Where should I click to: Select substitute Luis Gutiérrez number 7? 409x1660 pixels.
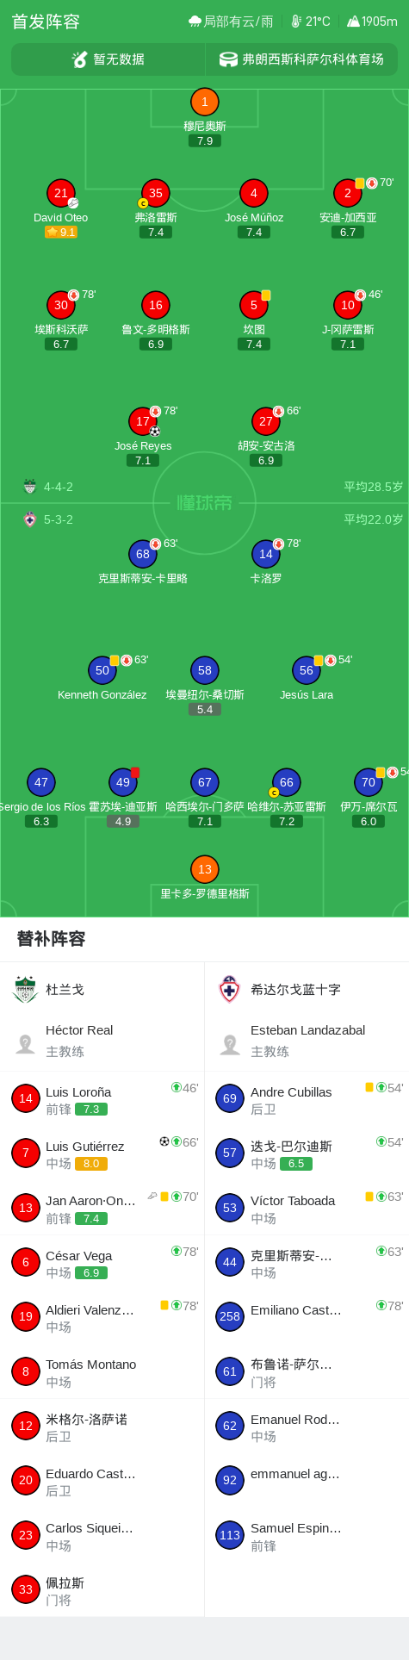point(102,1153)
